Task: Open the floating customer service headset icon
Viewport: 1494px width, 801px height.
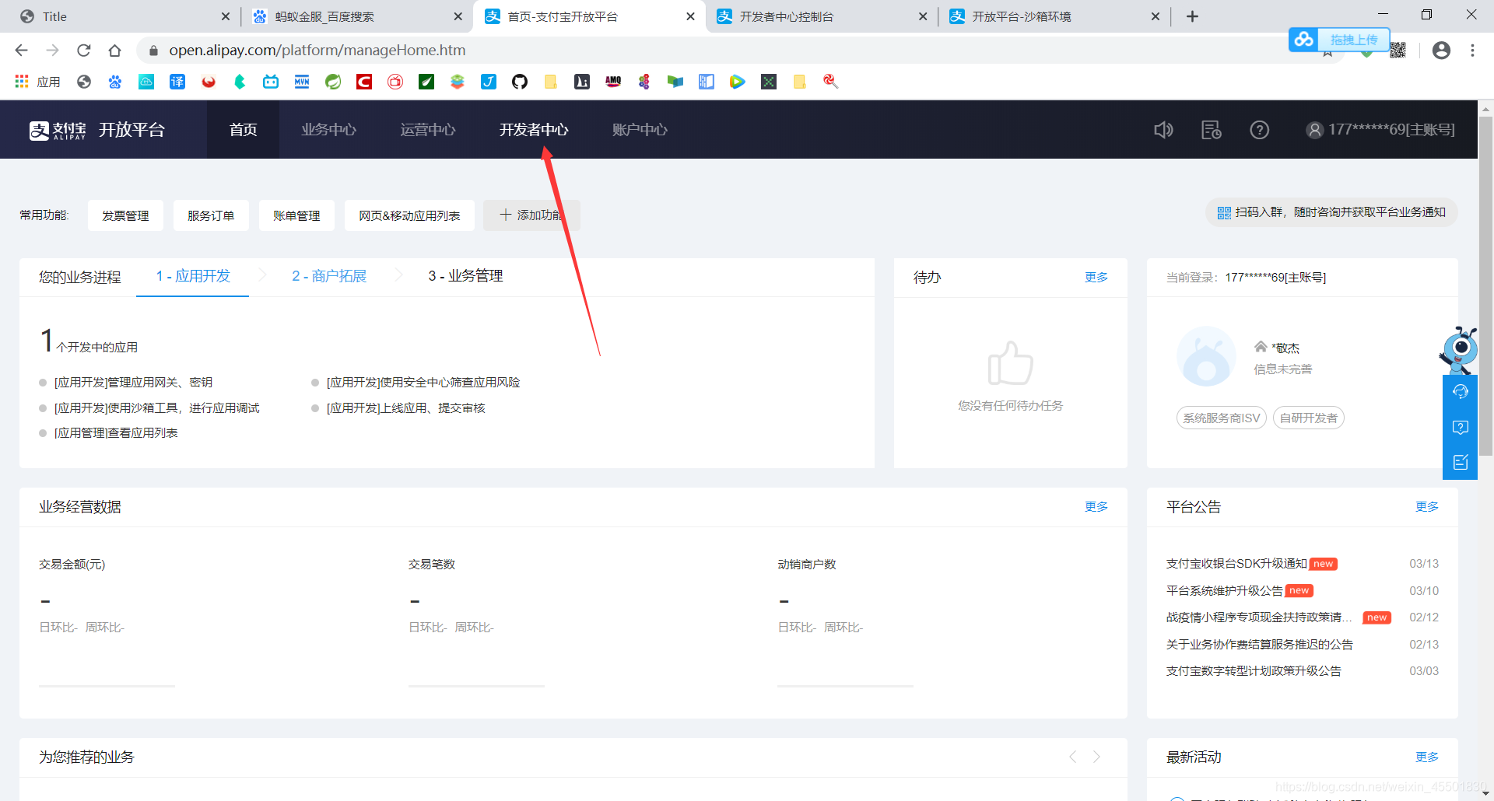Action: coord(1461,391)
